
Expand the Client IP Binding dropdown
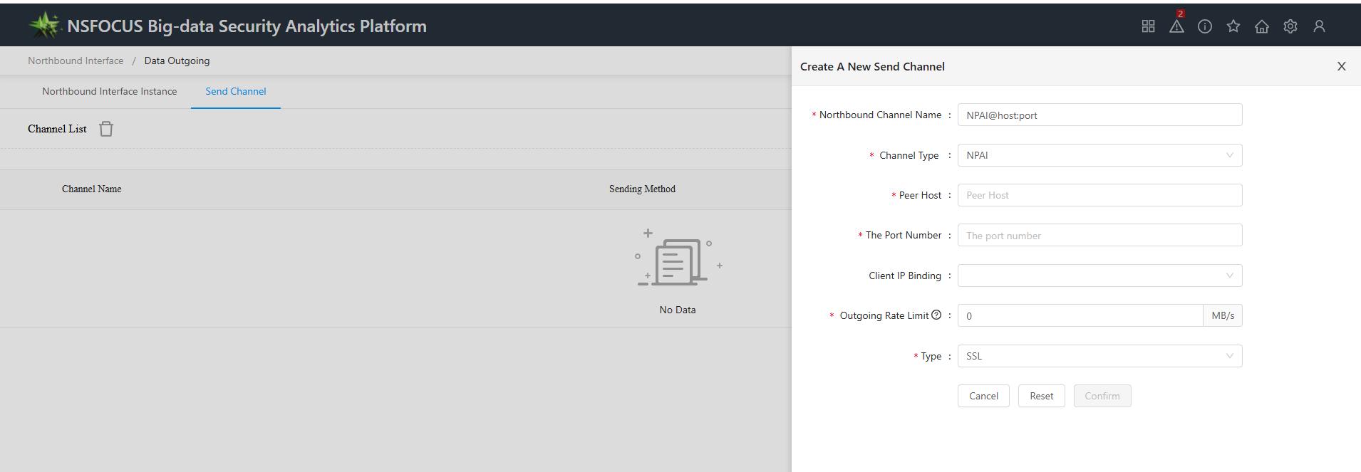(x=1099, y=276)
